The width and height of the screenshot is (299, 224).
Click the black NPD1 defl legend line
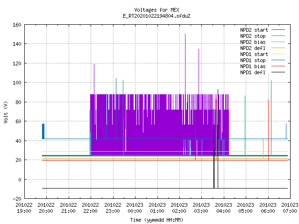278,72
